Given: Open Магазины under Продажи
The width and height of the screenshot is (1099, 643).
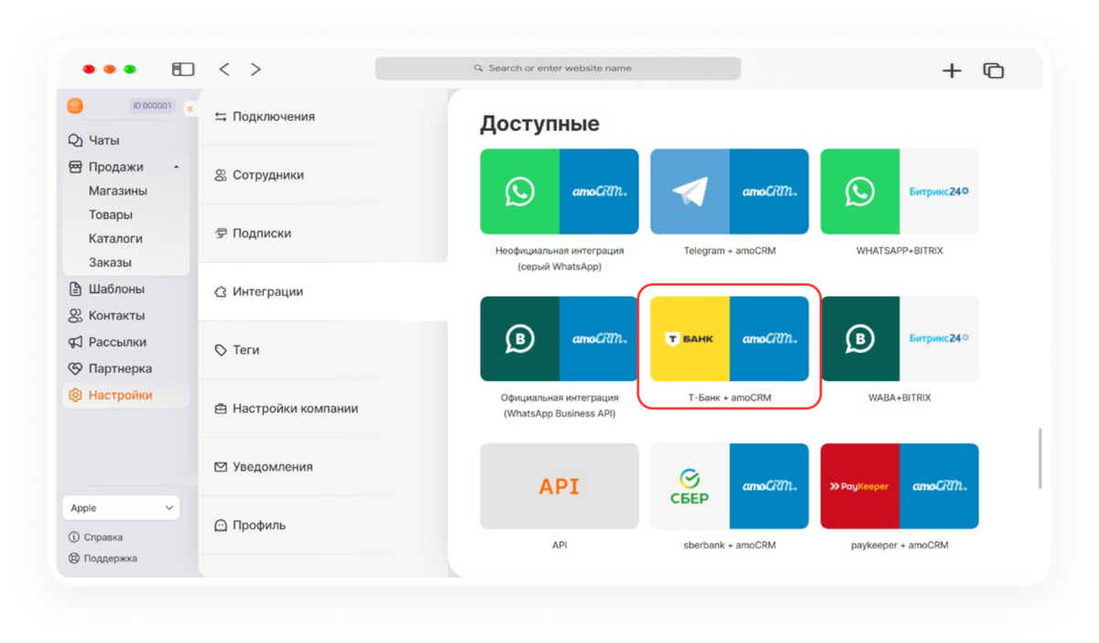Looking at the screenshot, I should [x=118, y=191].
